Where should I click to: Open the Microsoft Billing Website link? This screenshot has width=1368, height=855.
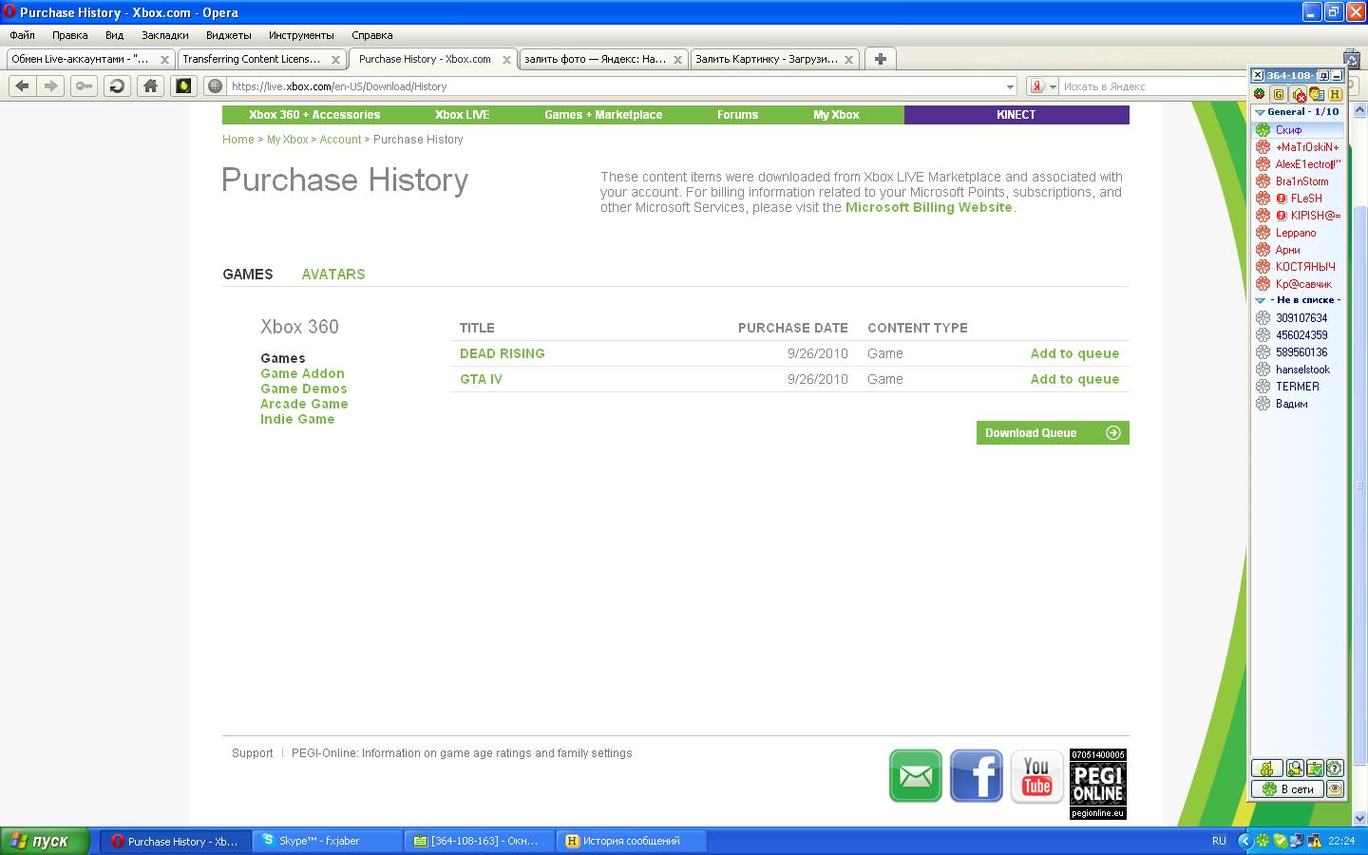929,207
